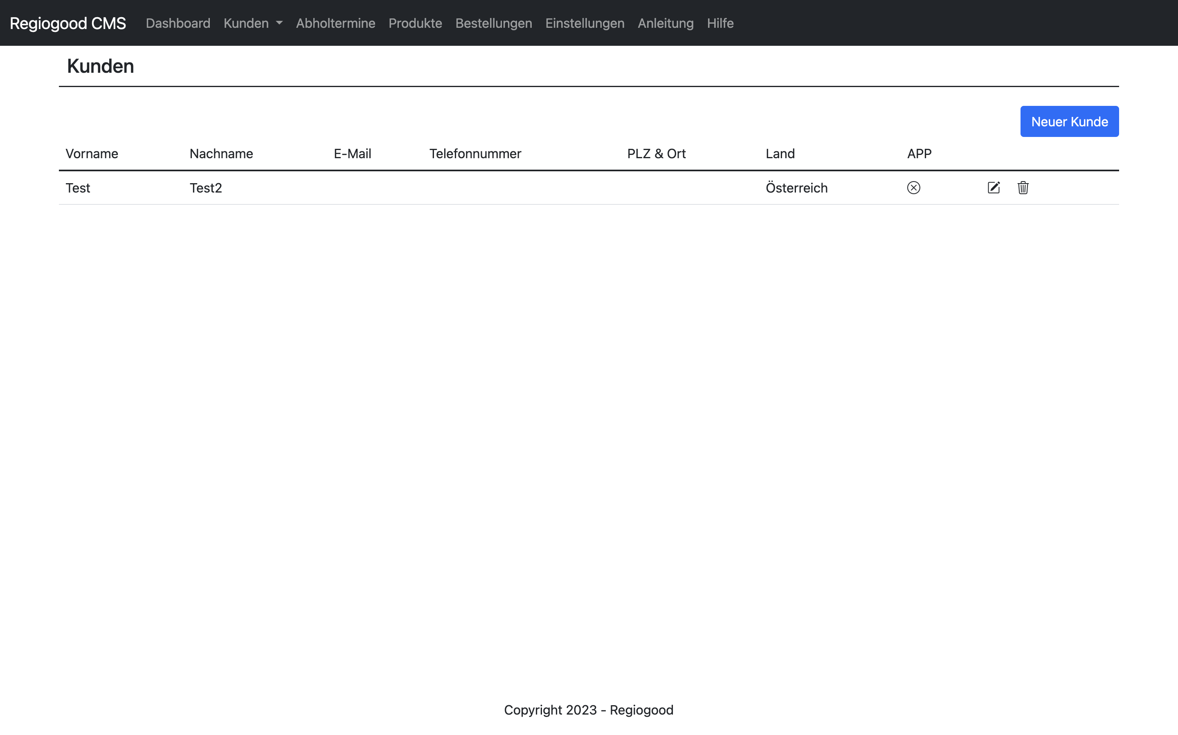Click the Telefonnummer column header
Screen dimensions: 1178x735
475,154
